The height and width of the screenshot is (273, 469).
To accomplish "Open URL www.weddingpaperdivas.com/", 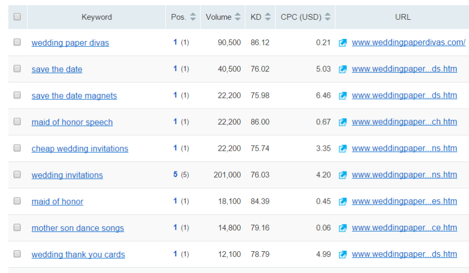I will pyautogui.click(x=409, y=43).
